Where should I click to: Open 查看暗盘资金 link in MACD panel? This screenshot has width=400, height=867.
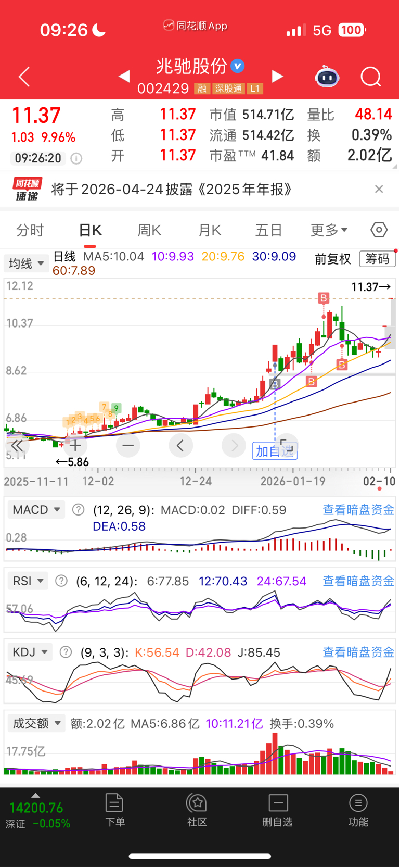coord(358,510)
